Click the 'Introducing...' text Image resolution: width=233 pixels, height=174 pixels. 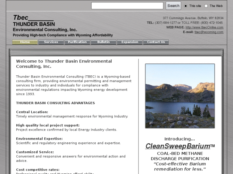179,139
